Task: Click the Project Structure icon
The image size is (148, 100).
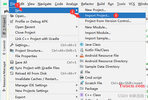Action: (12, 51)
